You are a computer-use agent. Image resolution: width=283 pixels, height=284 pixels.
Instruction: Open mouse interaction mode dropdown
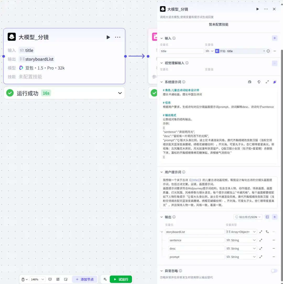tap(25, 279)
